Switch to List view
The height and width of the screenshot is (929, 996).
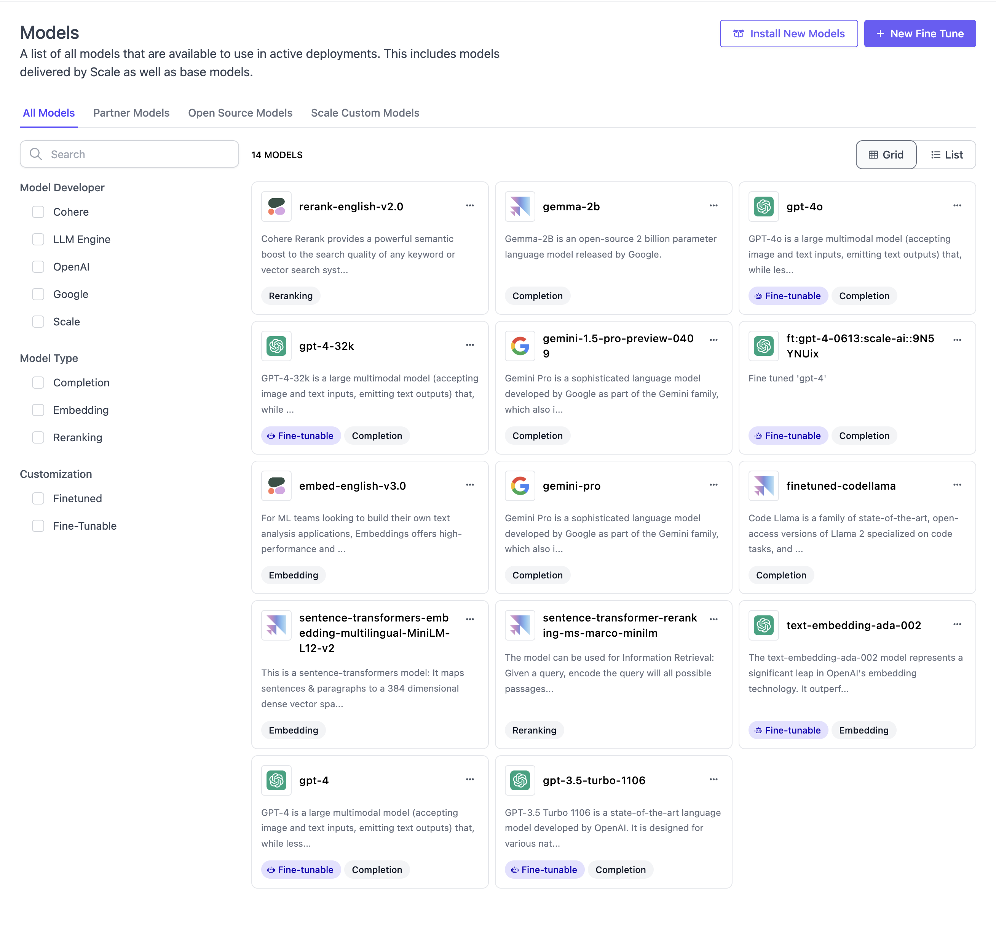(947, 154)
